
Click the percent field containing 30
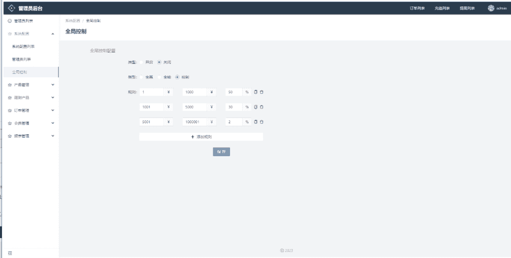click(x=234, y=107)
